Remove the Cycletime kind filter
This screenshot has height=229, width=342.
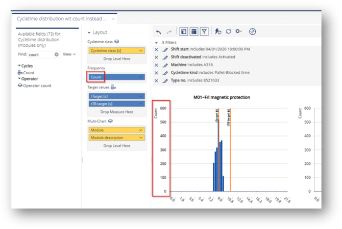(156, 73)
